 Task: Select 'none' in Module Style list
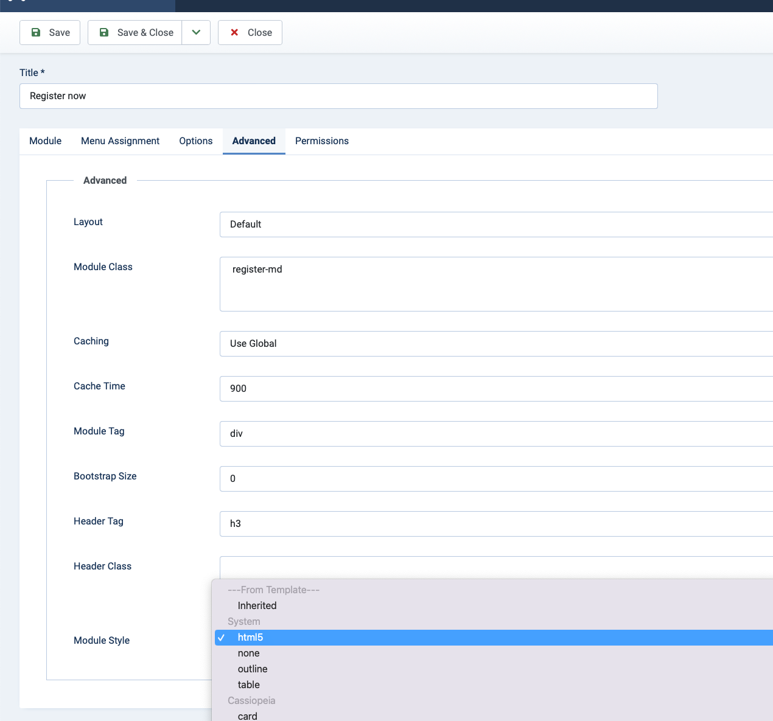point(248,653)
